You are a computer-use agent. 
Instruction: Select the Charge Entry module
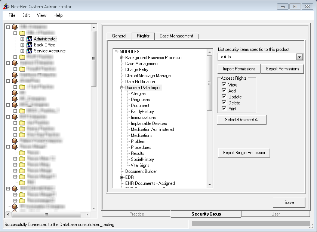(137, 70)
